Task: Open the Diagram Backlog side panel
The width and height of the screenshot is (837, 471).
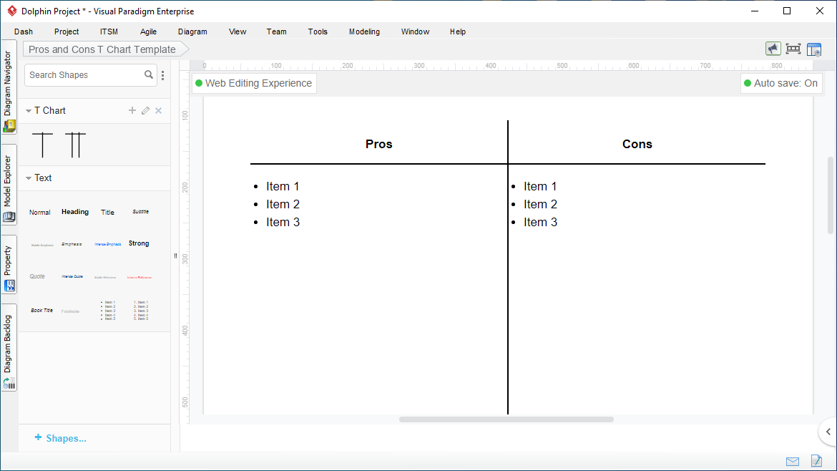Action: 9,348
